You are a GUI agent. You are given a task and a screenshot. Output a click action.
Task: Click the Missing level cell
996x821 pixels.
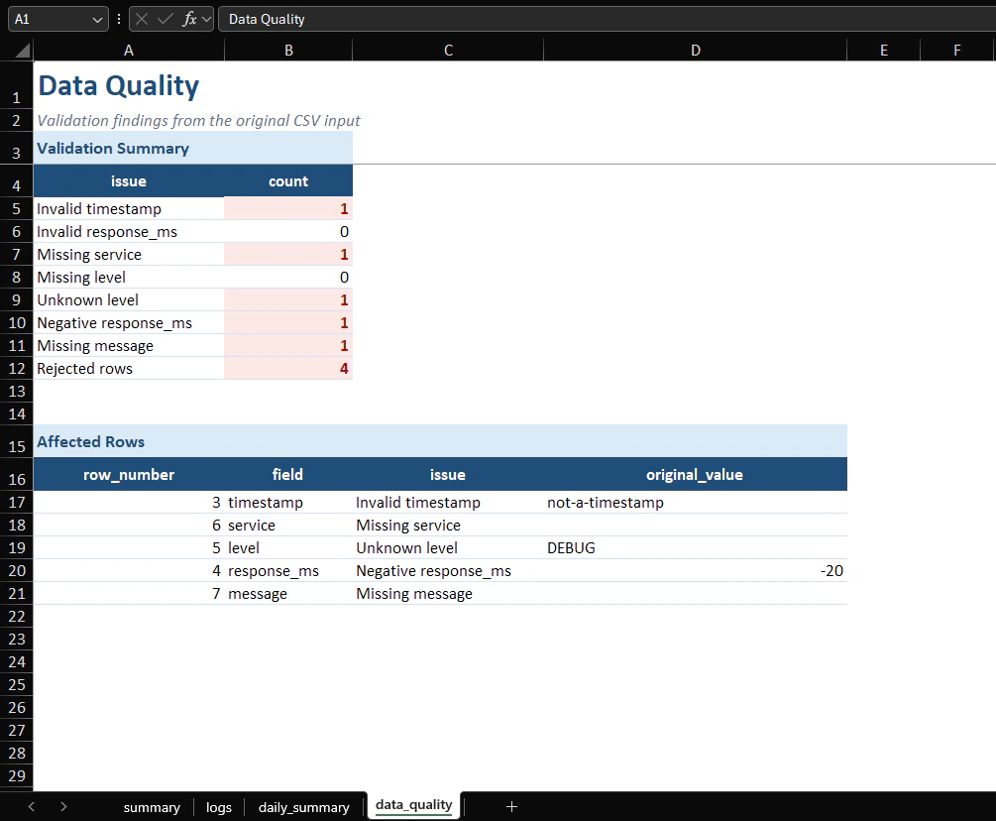(x=128, y=277)
